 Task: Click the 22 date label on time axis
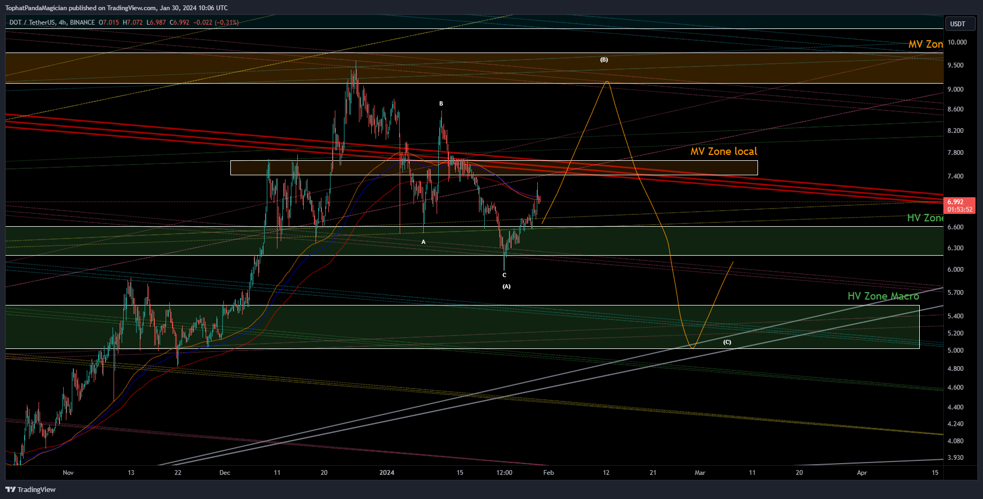178,473
